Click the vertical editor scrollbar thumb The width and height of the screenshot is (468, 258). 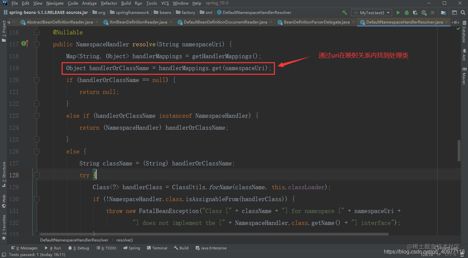(x=459, y=150)
